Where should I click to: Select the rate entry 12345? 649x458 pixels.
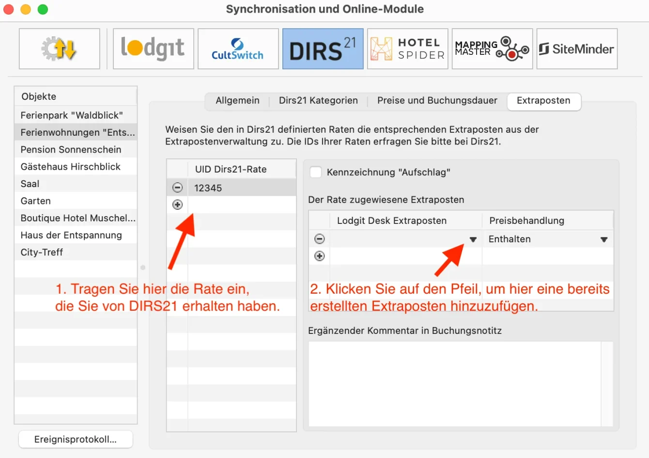[242, 188]
